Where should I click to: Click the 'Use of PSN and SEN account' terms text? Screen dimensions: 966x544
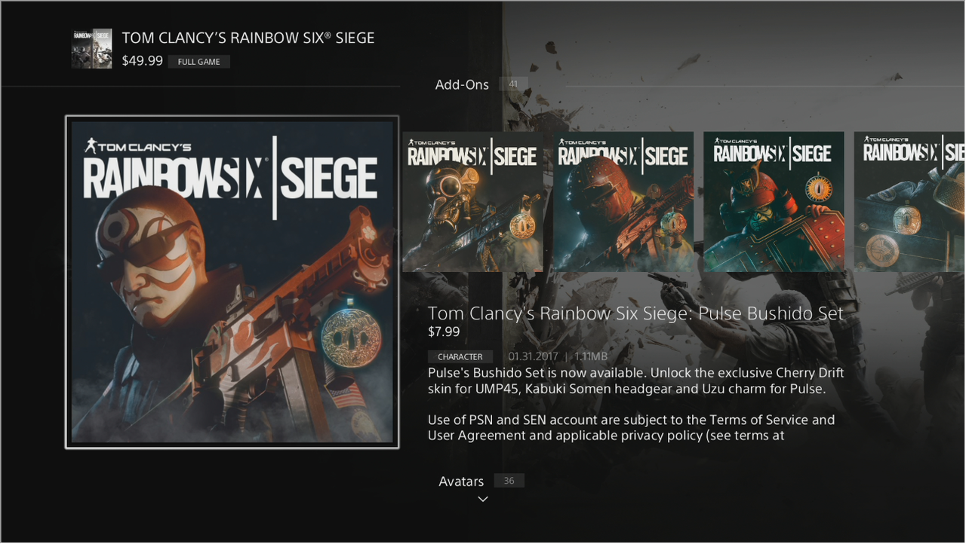631,427
